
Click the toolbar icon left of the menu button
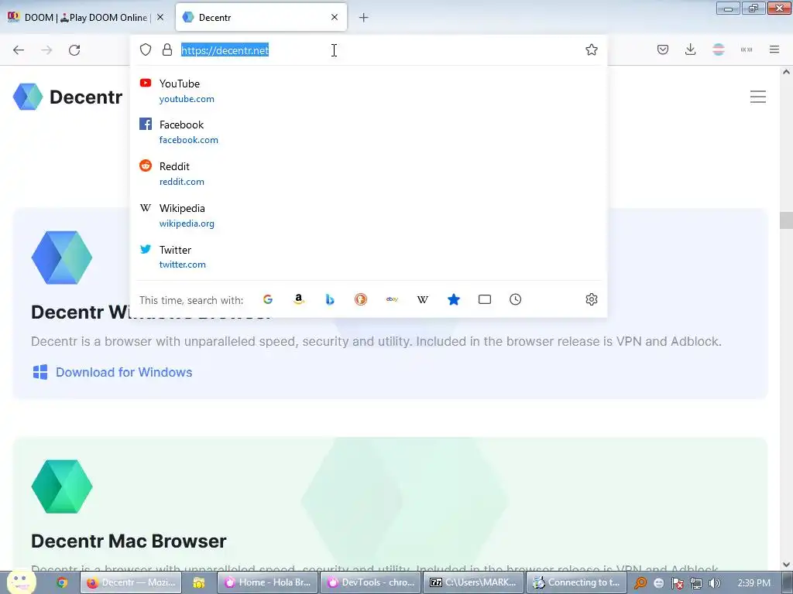coord(747,49)
